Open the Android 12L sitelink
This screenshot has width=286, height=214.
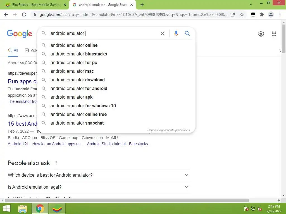click(x=18, y=144)
